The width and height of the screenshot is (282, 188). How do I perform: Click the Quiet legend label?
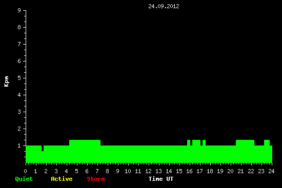24,179
